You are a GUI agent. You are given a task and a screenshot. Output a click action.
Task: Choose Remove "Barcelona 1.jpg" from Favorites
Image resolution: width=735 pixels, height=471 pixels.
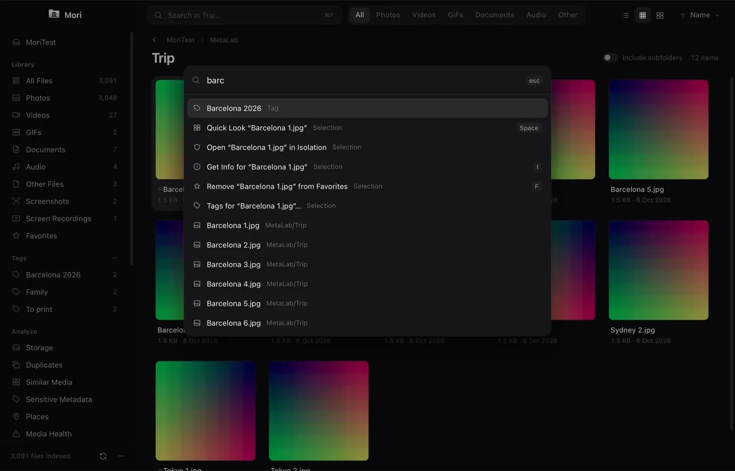click(x=367, y=186)
